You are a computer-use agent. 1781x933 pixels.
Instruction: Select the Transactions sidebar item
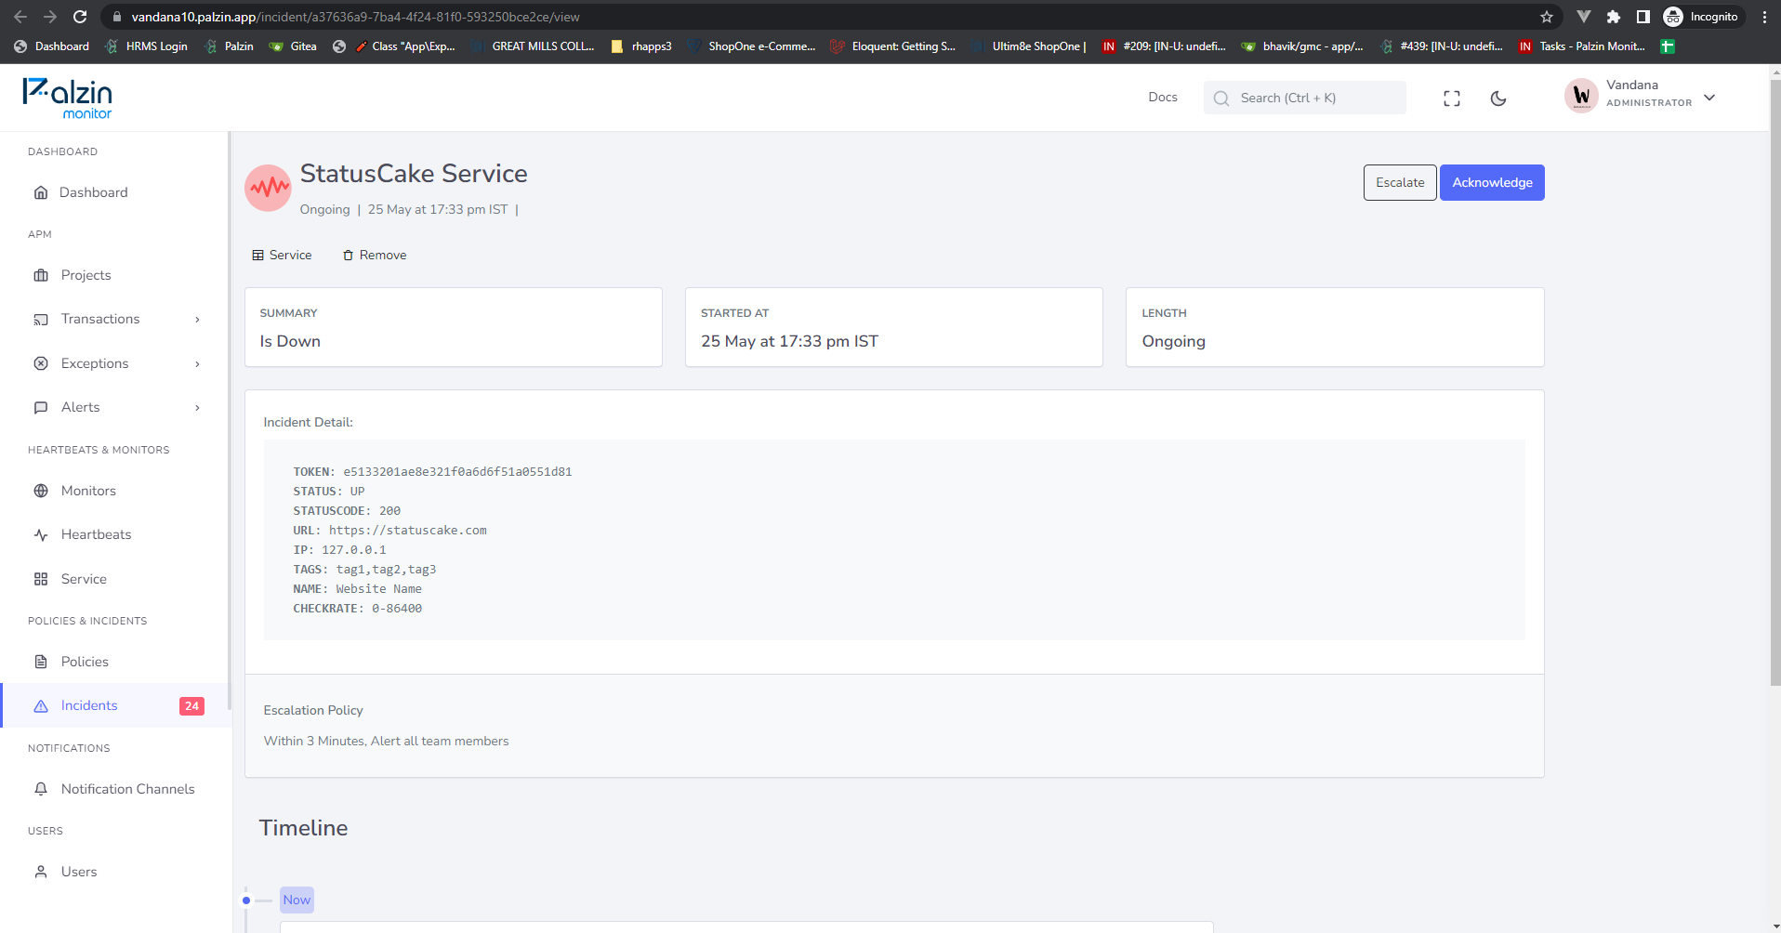pyautogui.click(x=117, y=320)
